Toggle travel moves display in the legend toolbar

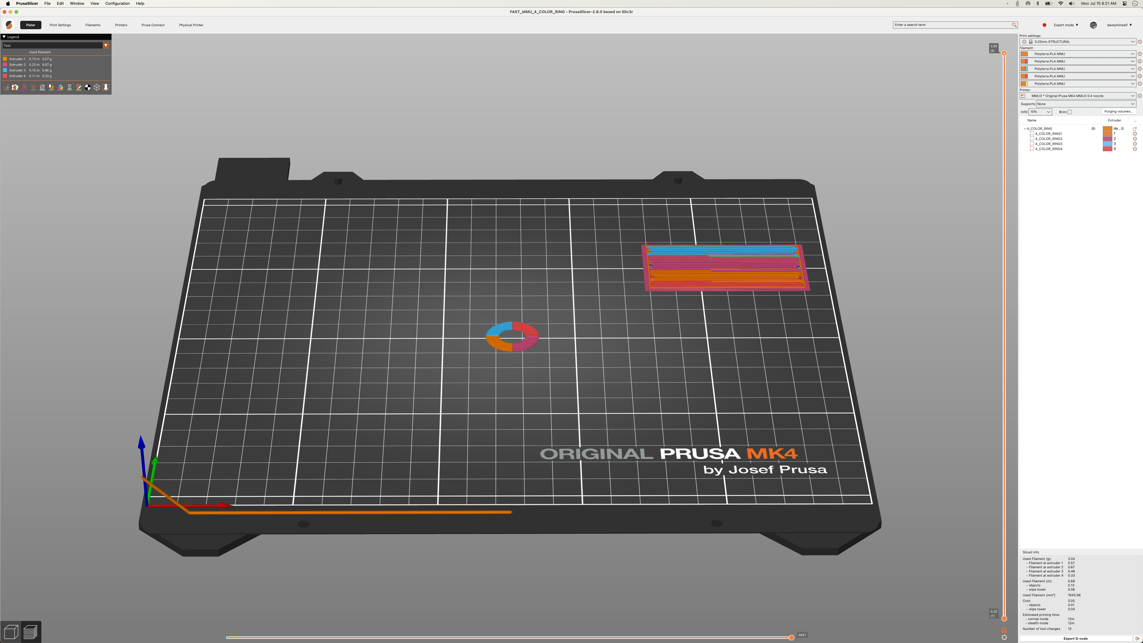tap(6, 88)
